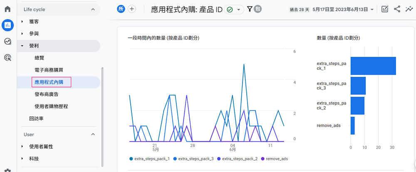
Task: Toggle extra_steps_pack_2 legend series
Action: (237, 159)
